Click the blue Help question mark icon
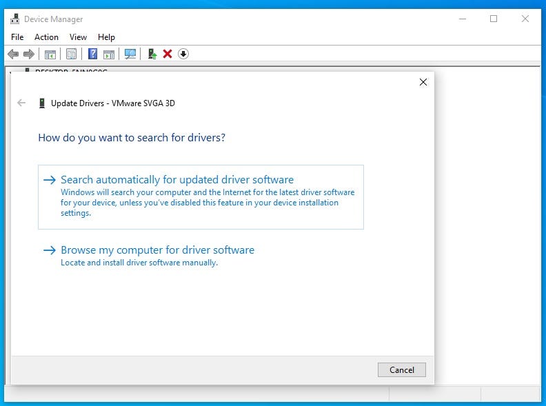 coord(92,54)
